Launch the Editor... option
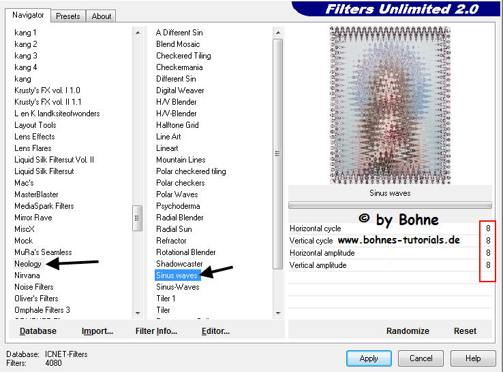Viewport: 503px width, 372px height. [x=215, y=331]
